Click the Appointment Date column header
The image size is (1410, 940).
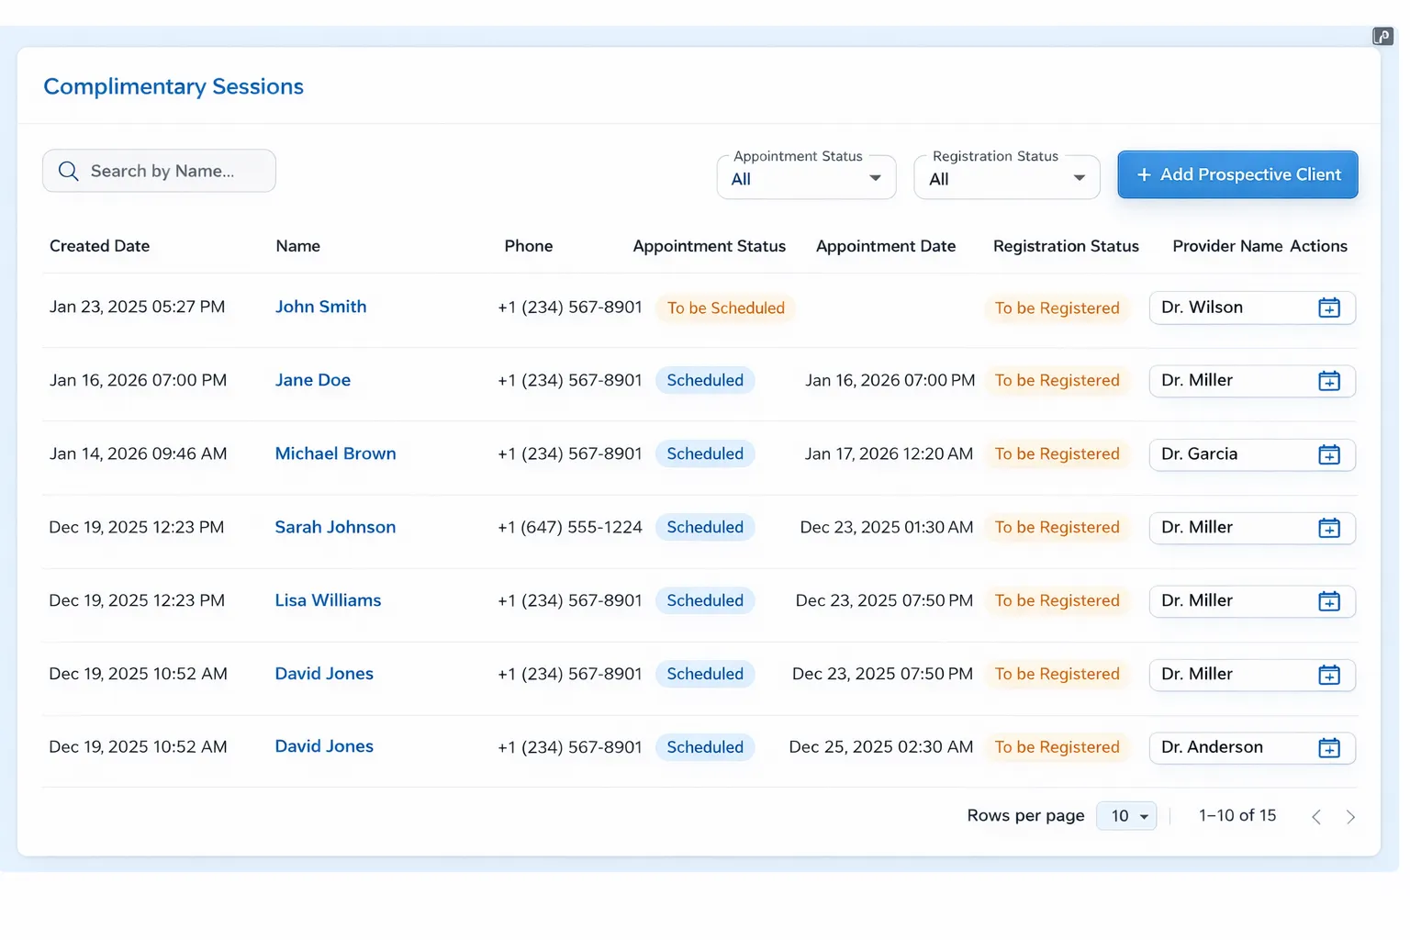point(886,246)
